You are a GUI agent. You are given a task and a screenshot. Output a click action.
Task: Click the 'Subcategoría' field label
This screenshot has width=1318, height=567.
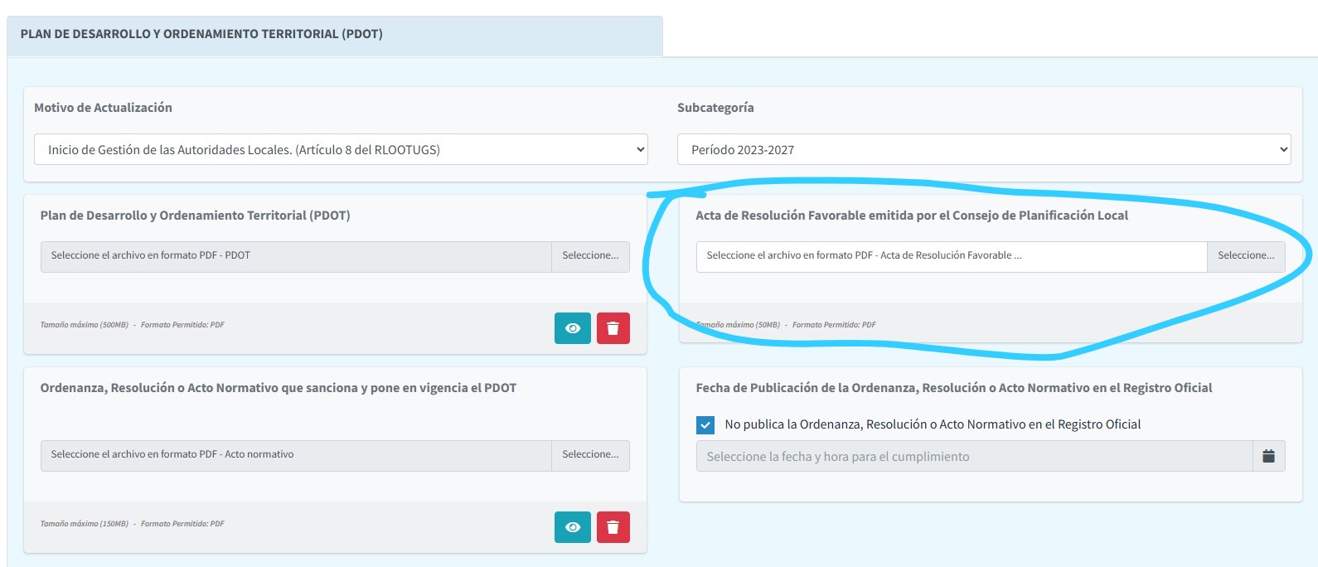pos(715,108)
